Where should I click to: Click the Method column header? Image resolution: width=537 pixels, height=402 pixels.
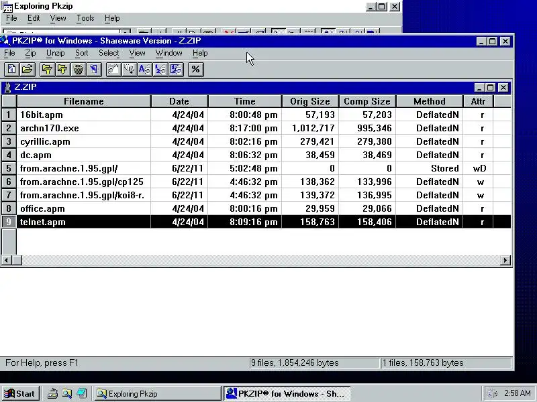tap(430, 102)
